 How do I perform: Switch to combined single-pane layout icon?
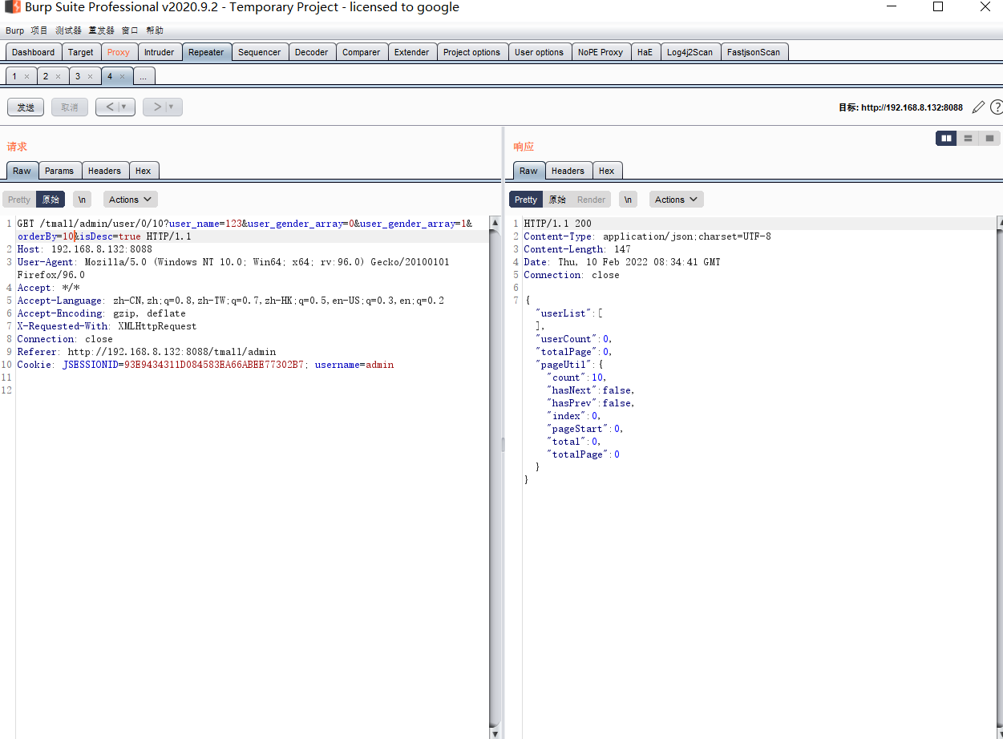click(x=990, y=139)
